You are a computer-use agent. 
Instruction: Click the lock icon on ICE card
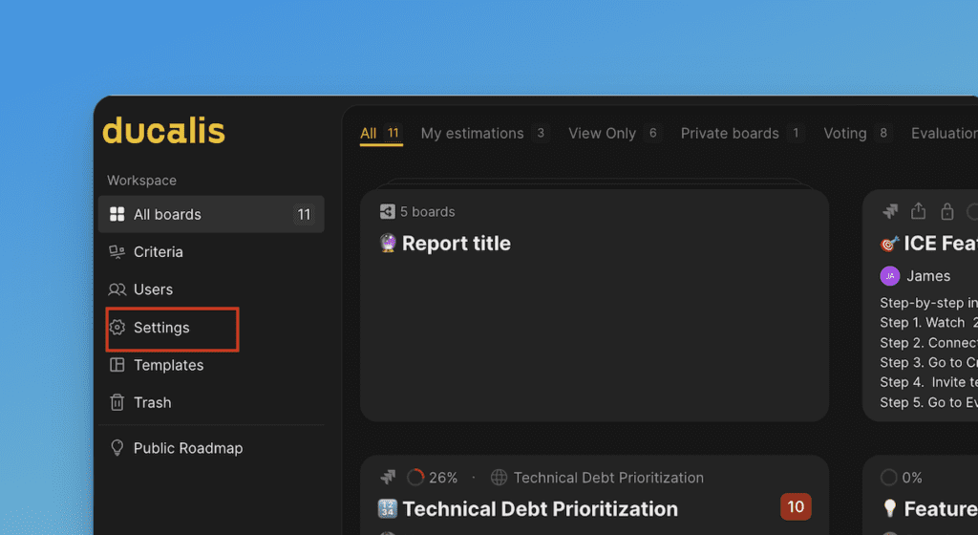[x=946, y=211]
